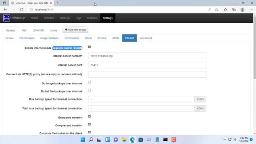Open the Favorites list icon
This screenshot has width=256, height=144.
(226, 10)
